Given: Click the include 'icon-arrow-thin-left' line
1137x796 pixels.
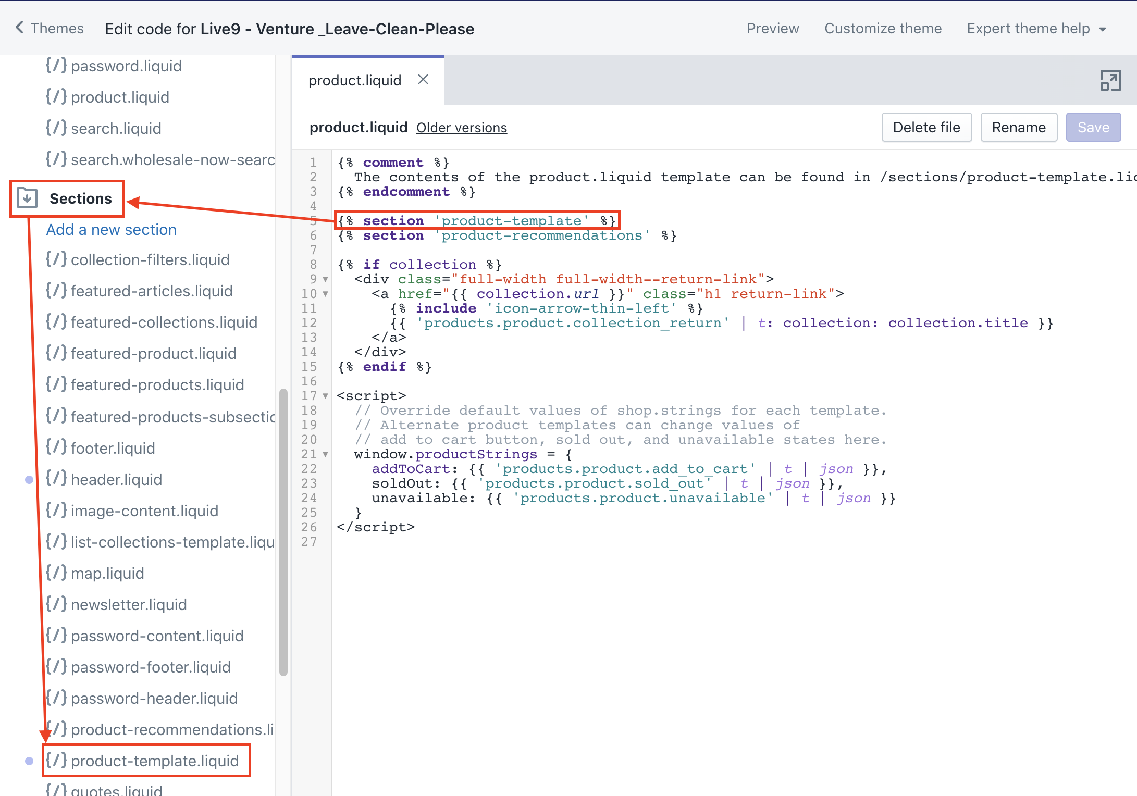Looking at the screenshot, I should (547, 308).
